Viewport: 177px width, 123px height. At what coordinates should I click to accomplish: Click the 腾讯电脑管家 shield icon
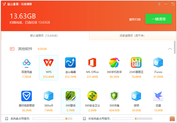tap(27, 96)
